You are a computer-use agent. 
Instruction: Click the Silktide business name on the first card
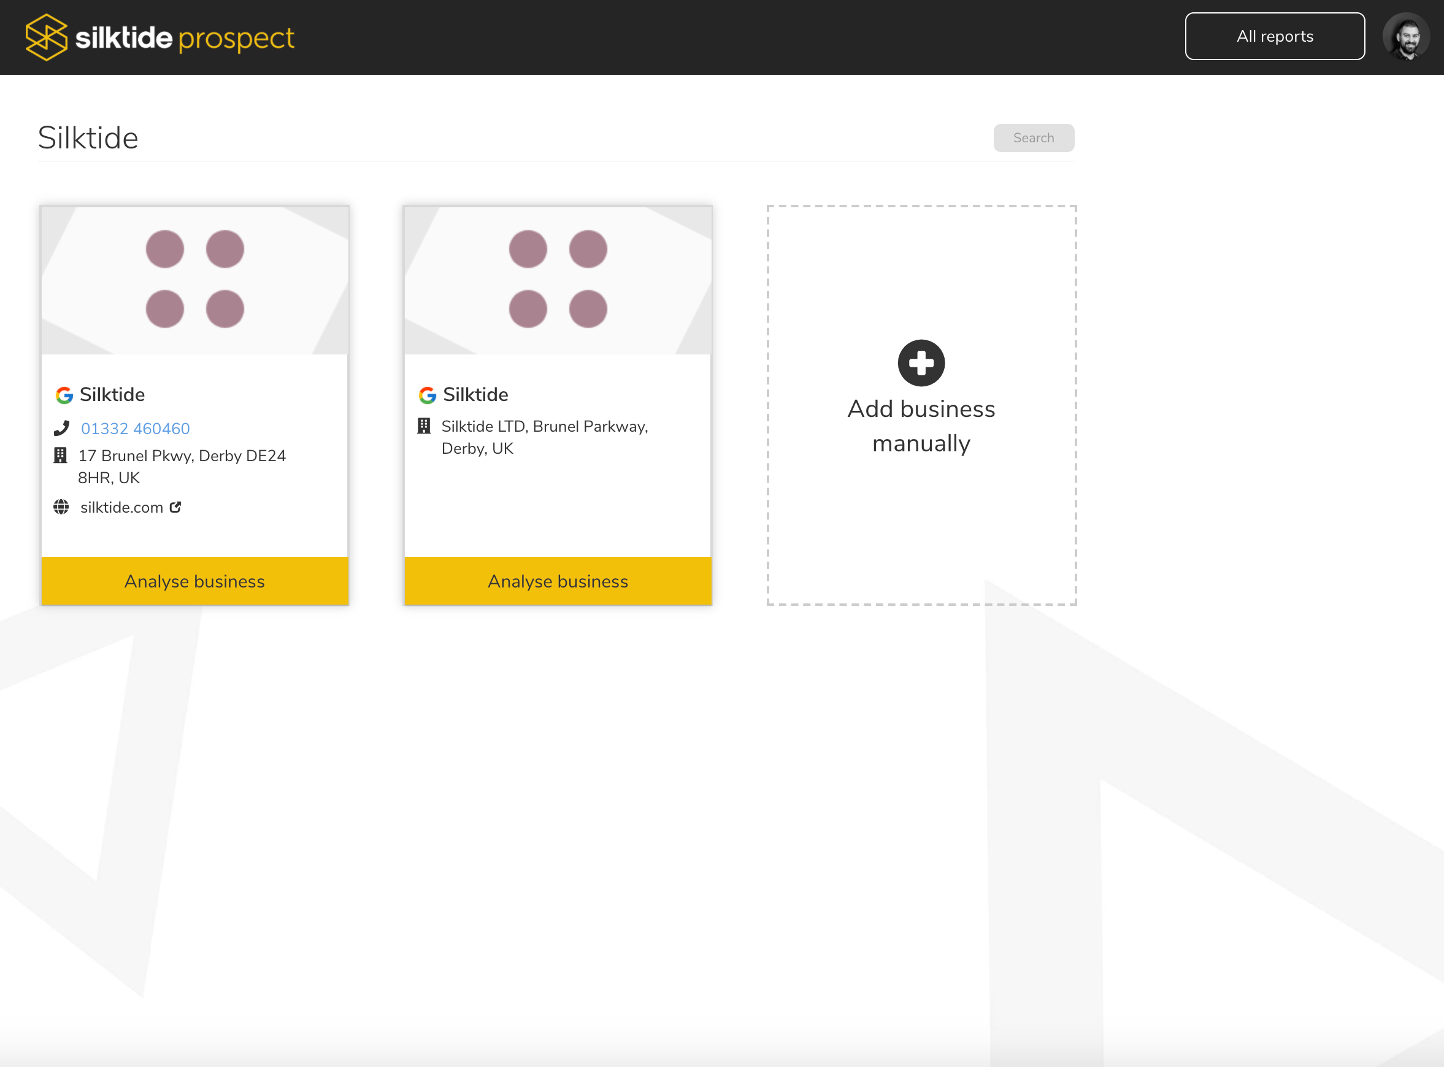pyautogui.click(x=112, y=395)
